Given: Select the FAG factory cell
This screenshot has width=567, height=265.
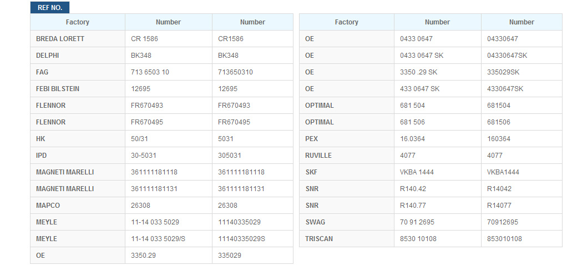Looking at the screenshot, I should click(78, 72).
